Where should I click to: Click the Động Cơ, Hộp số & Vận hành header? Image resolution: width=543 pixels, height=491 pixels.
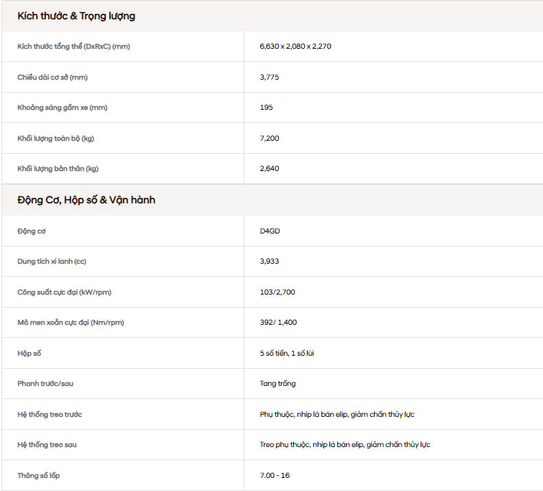[86, 200]
